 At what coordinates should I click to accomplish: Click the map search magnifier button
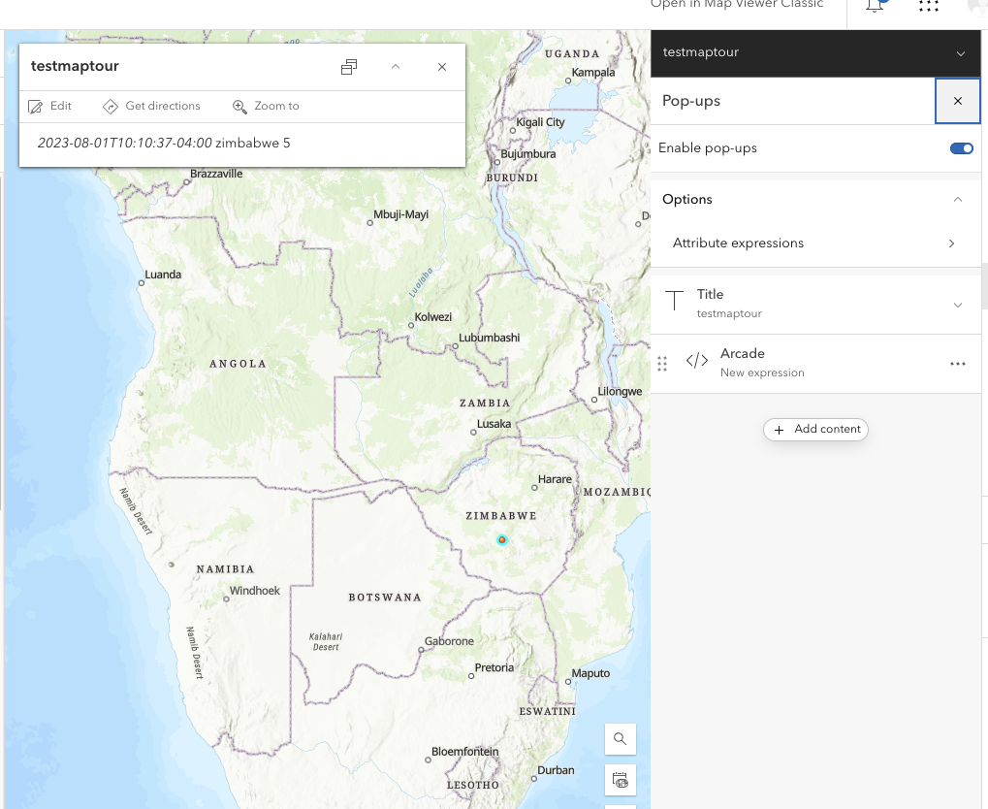[620, 739]
